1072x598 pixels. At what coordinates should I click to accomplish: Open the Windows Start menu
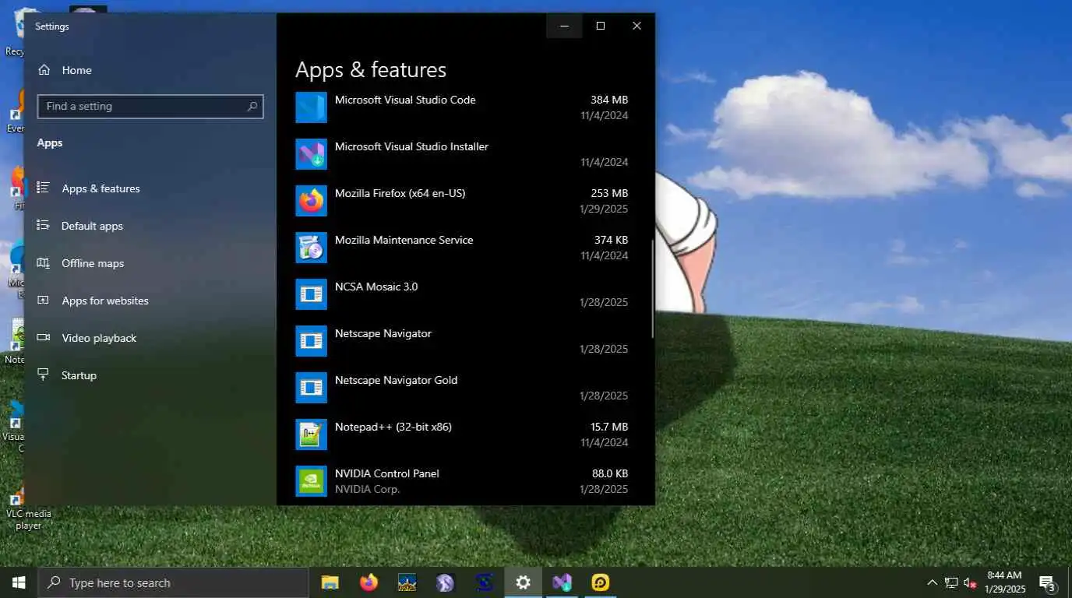tap(19, 582)
